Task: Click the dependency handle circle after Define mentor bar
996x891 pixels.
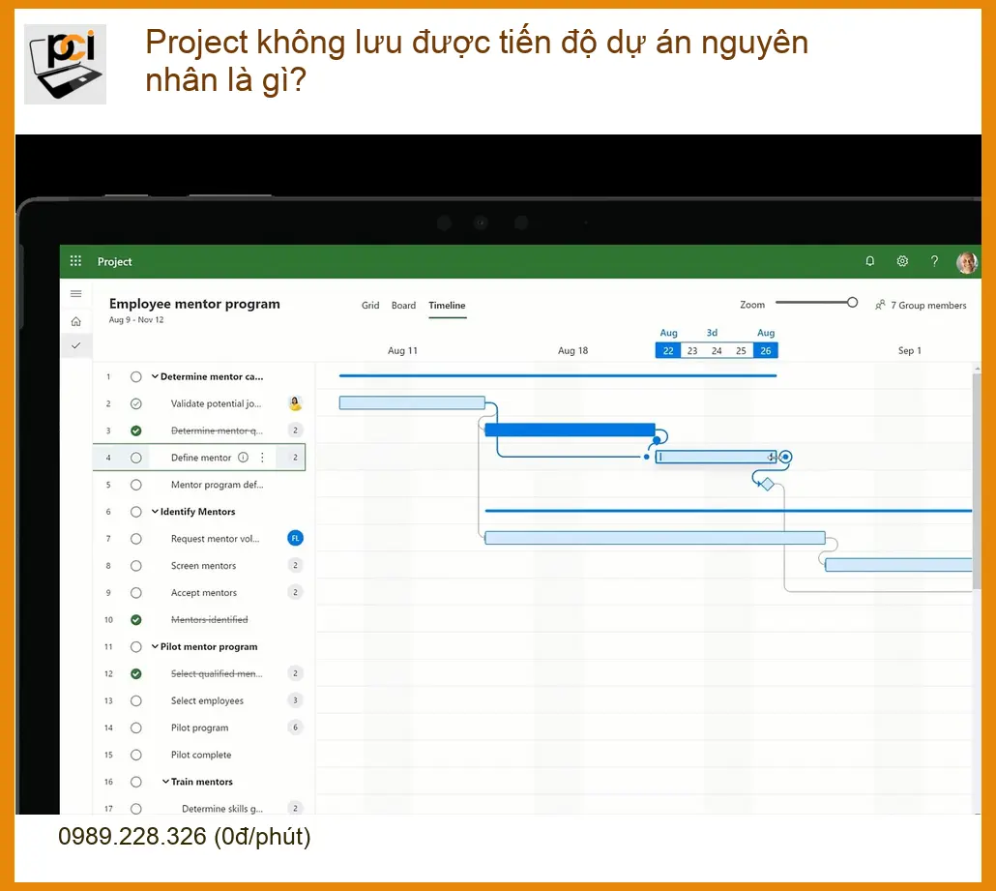Action: click(786, 457)
